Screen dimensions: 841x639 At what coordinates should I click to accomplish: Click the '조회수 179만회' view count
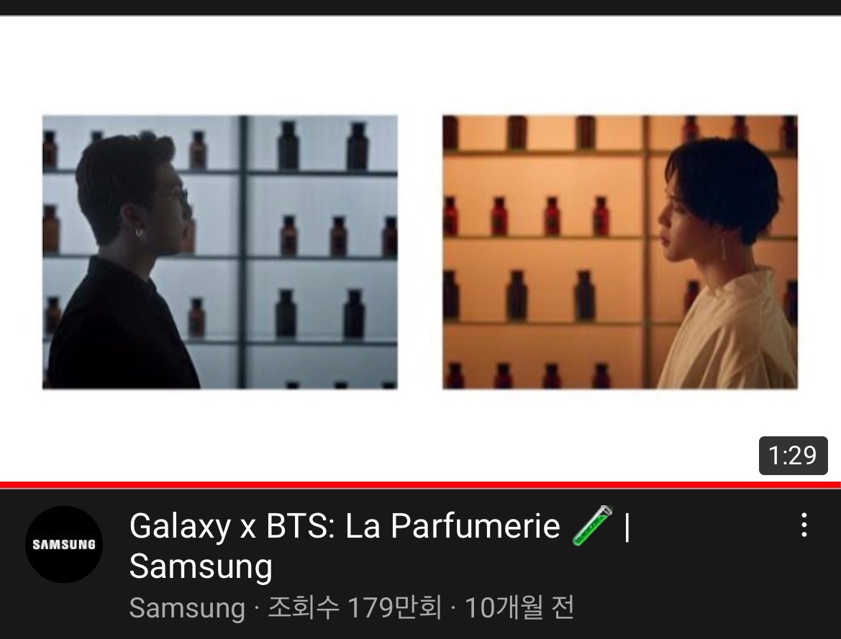[355, 607]
